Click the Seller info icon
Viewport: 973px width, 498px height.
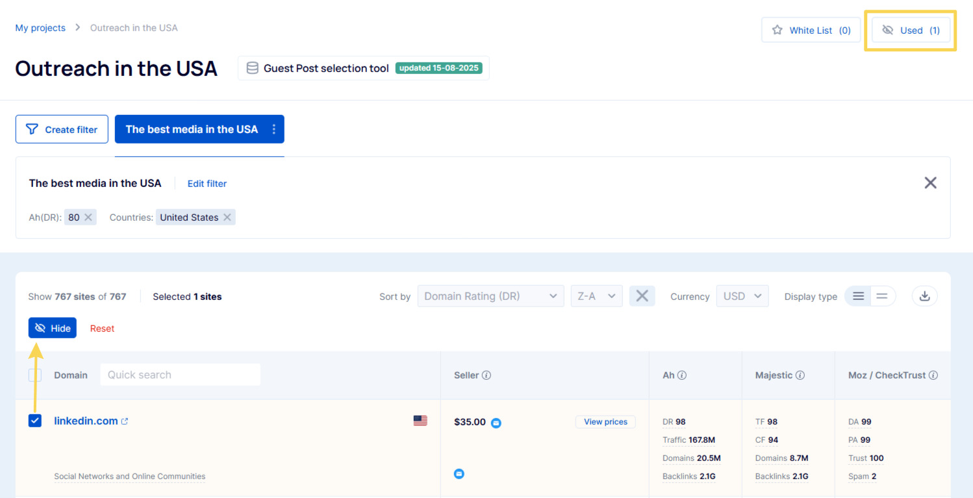pyautogui.click(x=486, y=375)
